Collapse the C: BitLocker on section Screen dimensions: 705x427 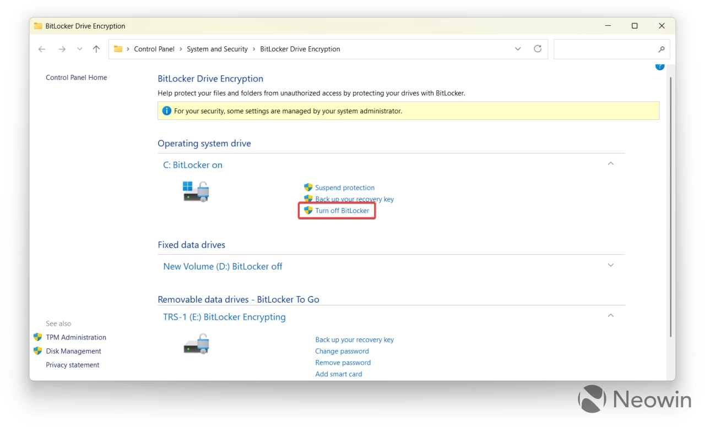pos(610,164)
